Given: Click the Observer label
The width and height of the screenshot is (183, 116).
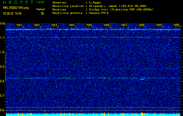Looking at the screenshot, I should (x=59, y=3).
